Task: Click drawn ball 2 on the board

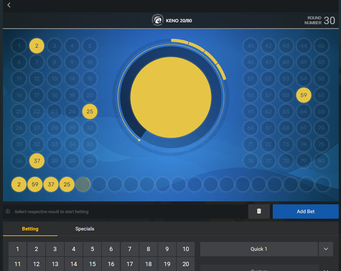Action: 36,46
